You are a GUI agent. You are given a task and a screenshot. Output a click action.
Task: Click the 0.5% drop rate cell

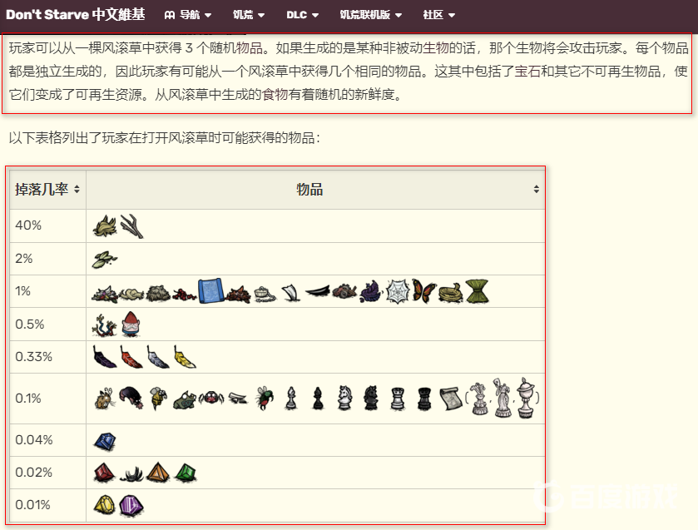coord(47,324)
